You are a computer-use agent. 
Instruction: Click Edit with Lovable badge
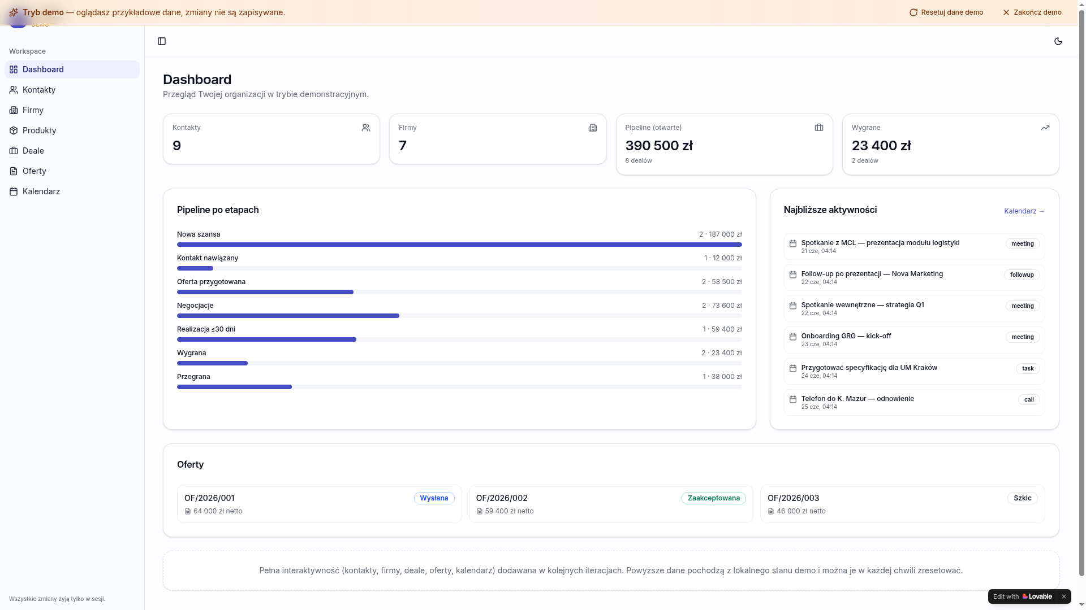click(x=1023, y=596)
